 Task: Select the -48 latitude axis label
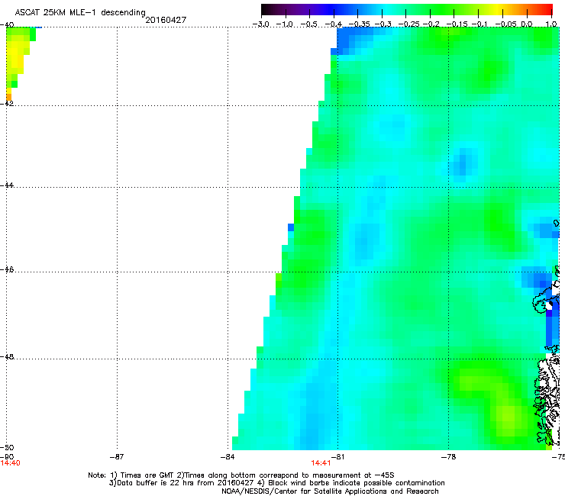pos(7,357)
